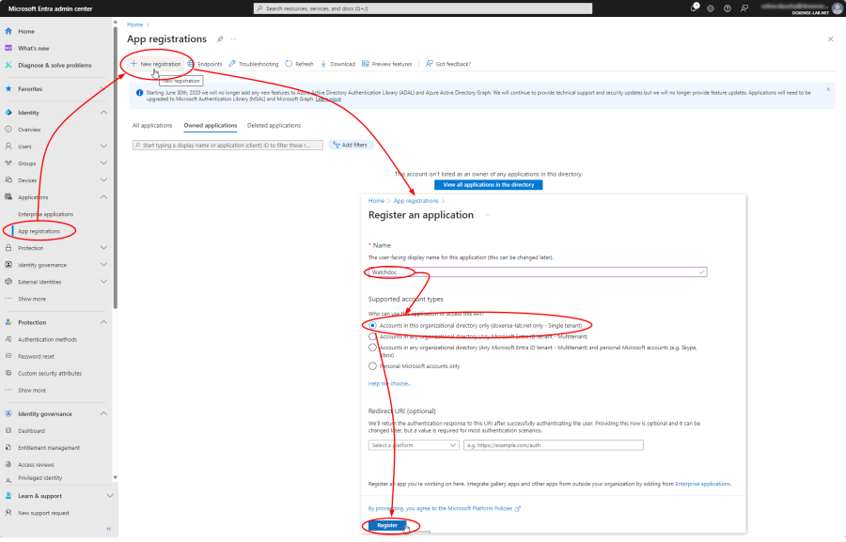Select single tenant organizational directory option
The image size is (846, 542).
373,325
